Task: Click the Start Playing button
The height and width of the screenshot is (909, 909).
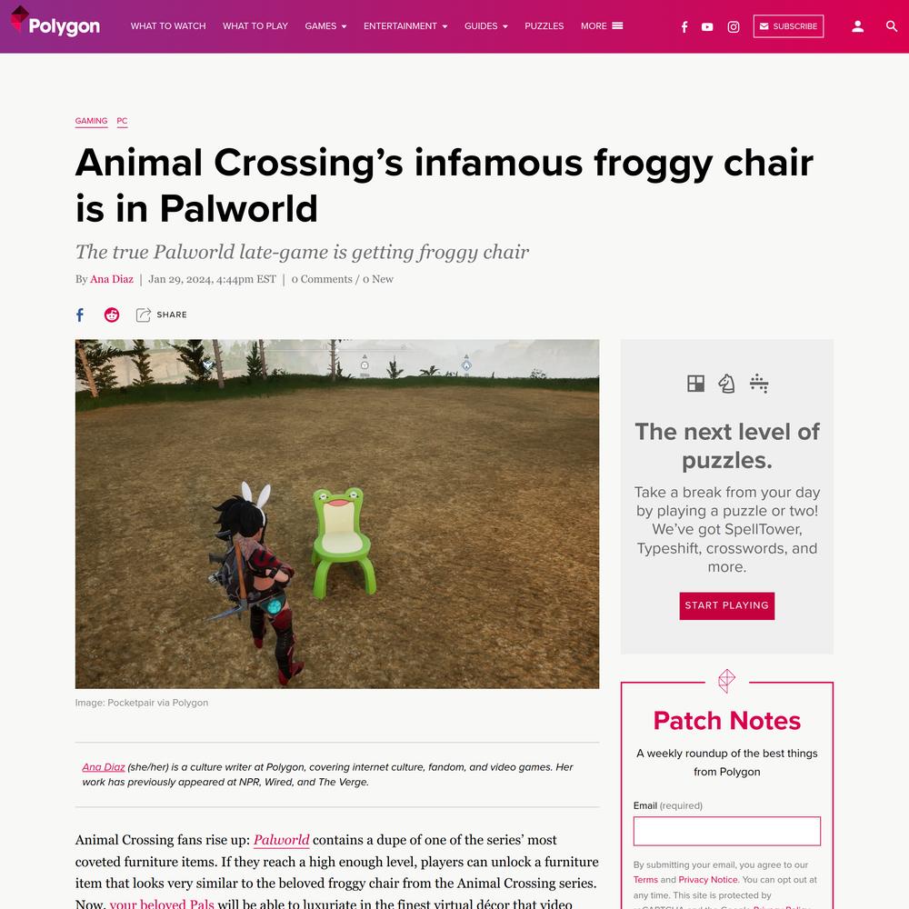Action: click(726, 605)
